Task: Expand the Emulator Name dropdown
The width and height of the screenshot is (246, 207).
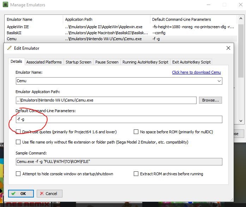Action: (219, 81)
